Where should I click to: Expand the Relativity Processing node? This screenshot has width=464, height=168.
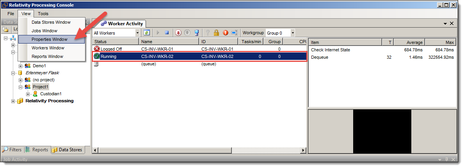point(13,101)
